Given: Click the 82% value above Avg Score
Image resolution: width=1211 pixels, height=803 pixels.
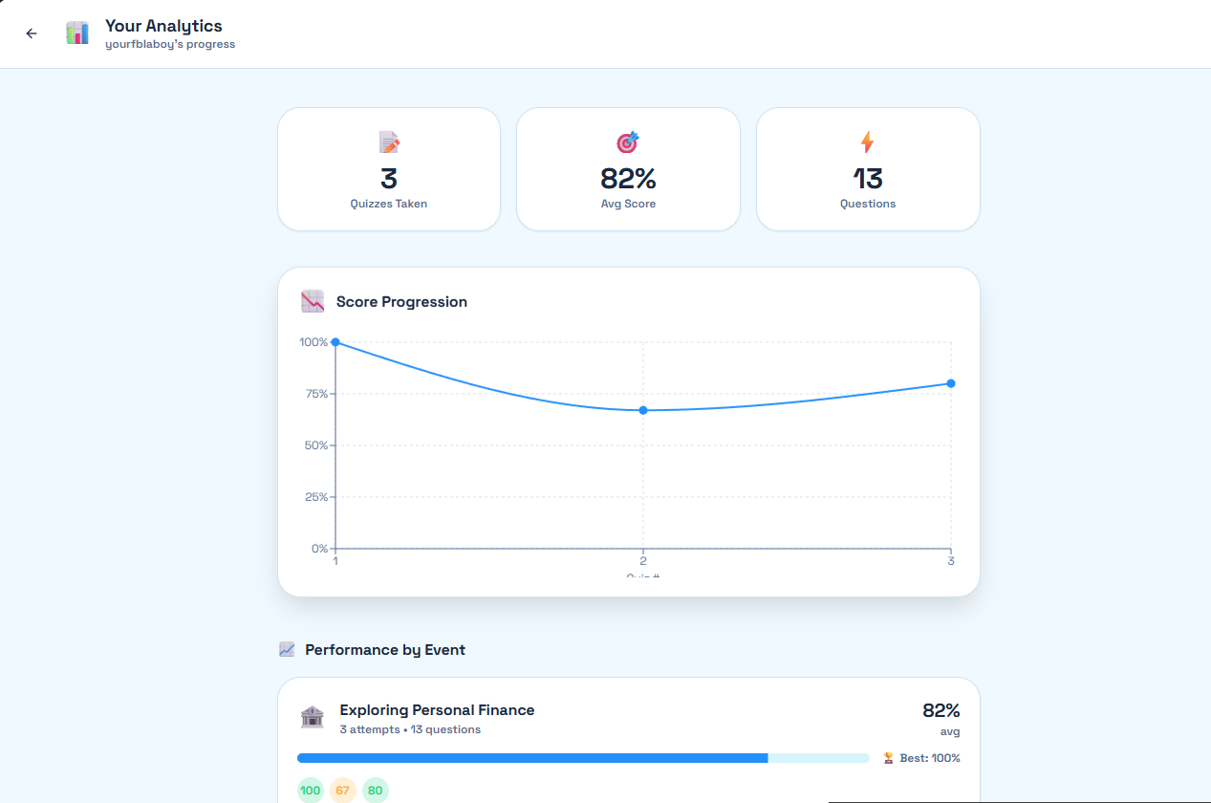Looking at the screenshot, I should point(628,179).
